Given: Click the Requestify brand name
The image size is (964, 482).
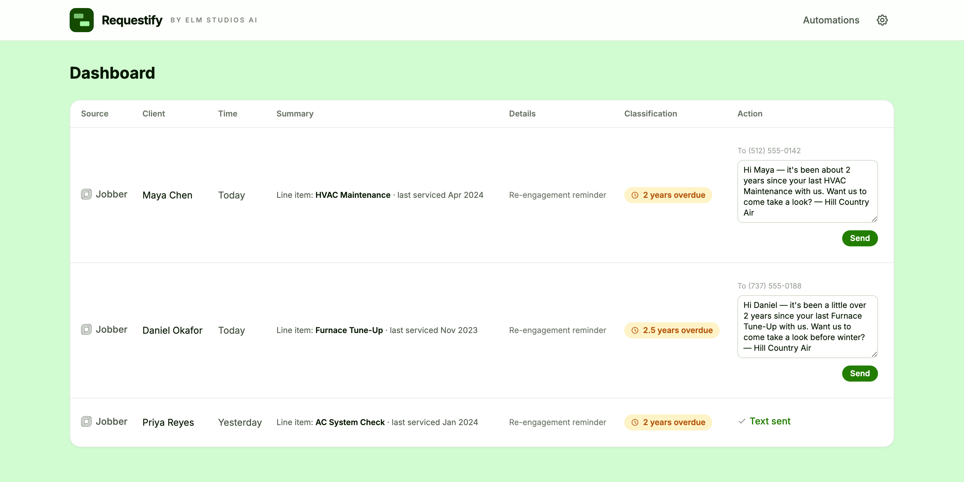Looking at the screenshot, I should coord(132,20).
